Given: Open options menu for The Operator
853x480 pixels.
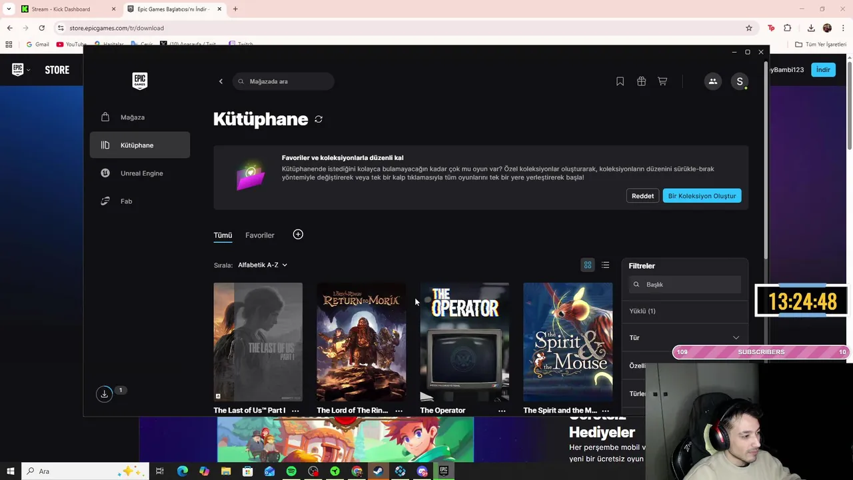Looking at the screenshot, I should [x=502, y=411].
